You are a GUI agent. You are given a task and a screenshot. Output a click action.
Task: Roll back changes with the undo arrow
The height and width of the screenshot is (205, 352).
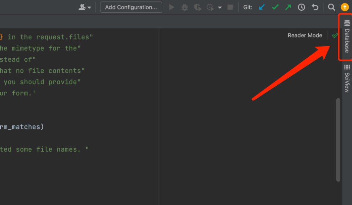tap(315, 7)
